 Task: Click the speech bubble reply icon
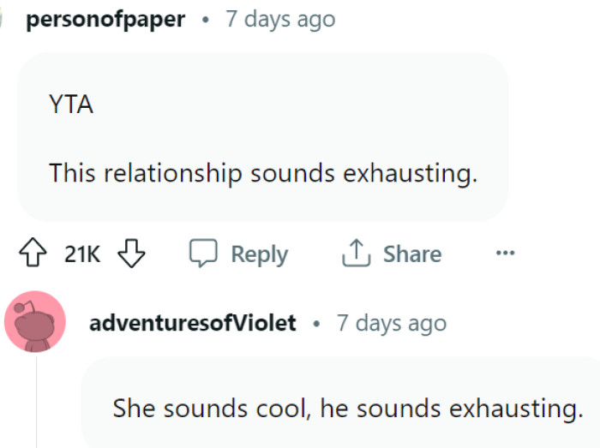[203, 254]
